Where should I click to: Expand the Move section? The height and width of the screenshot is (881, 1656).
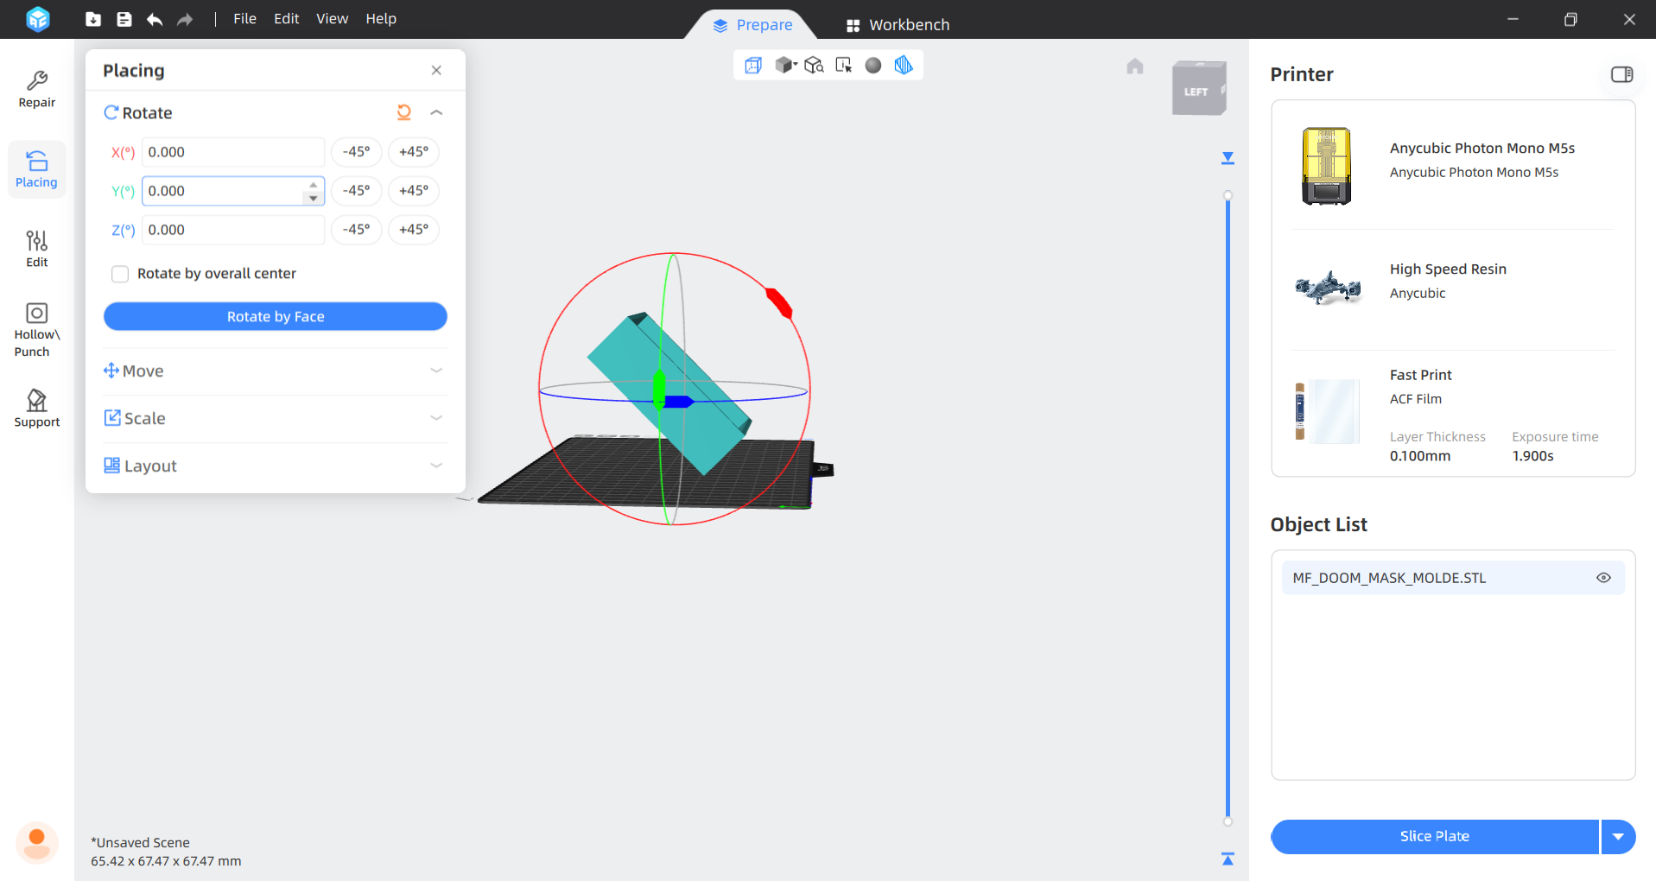click(x=436, y=371)
